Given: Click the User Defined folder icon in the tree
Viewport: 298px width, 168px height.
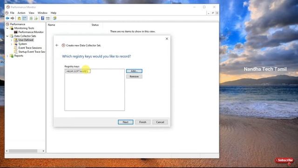Looking at the screenshot, I should (16, 40).
